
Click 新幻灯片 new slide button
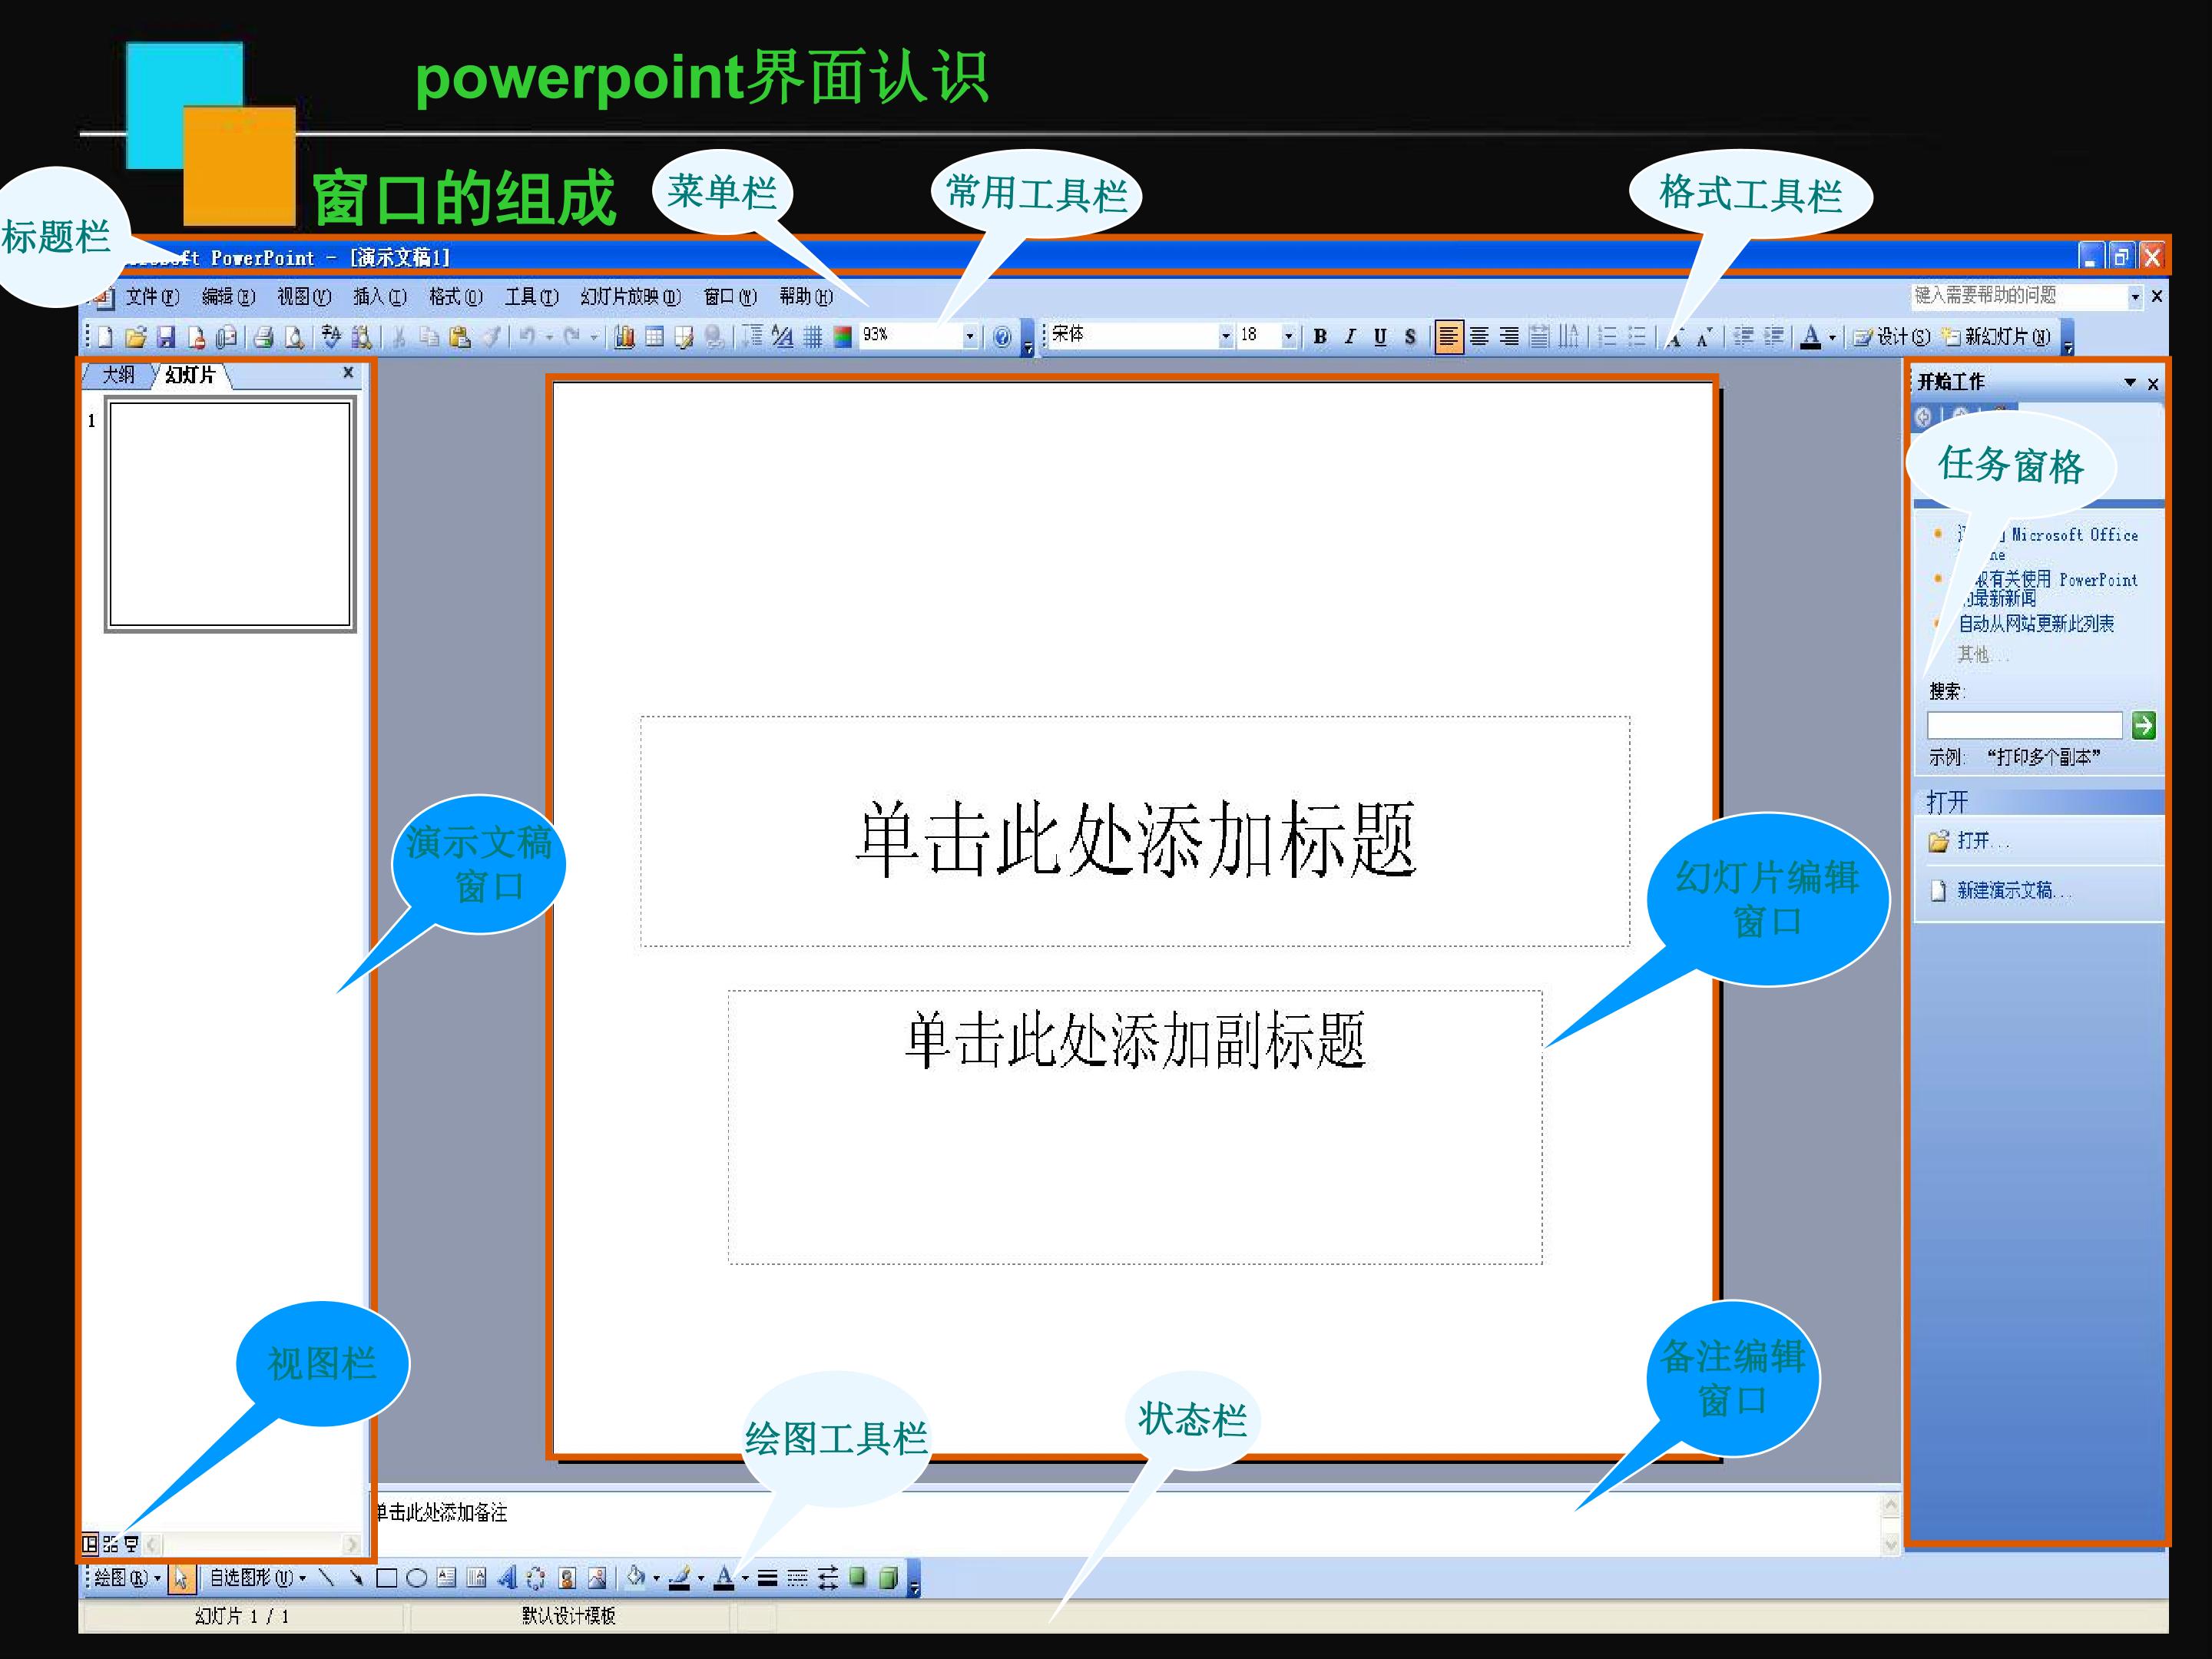pos(1995,337)
